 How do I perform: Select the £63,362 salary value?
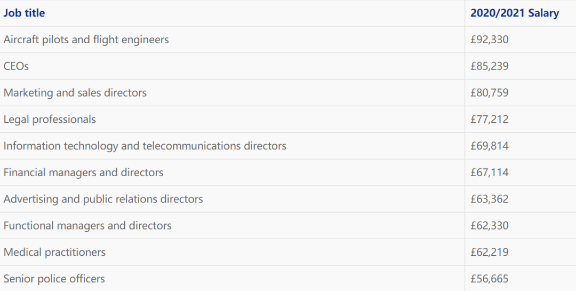click(490, 199)
